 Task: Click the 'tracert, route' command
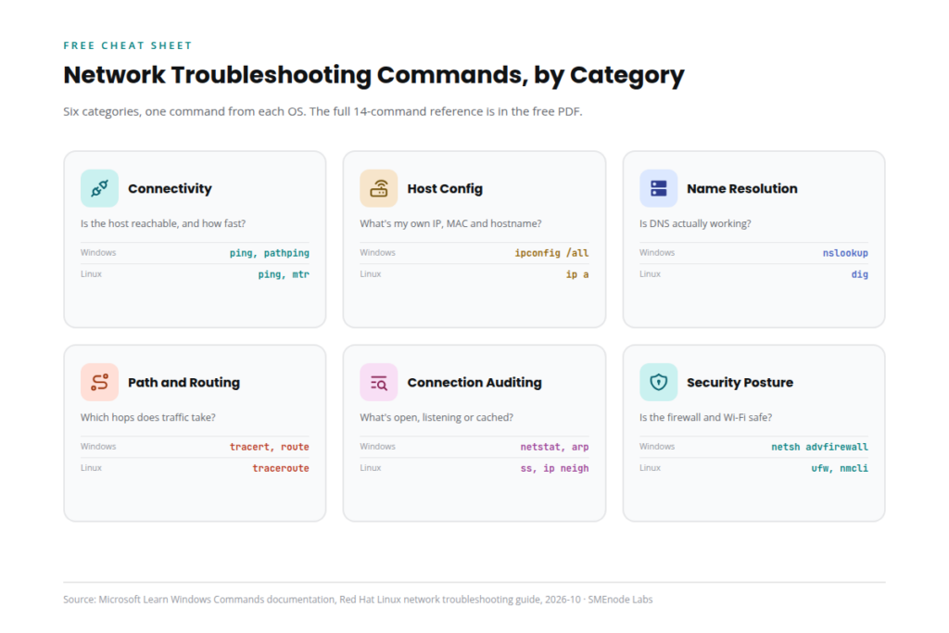pyautogui.click(x=270, y=447)
